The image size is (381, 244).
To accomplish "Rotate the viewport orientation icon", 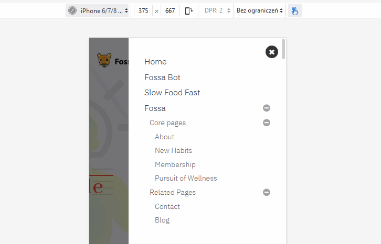I will tap(189, 10).
